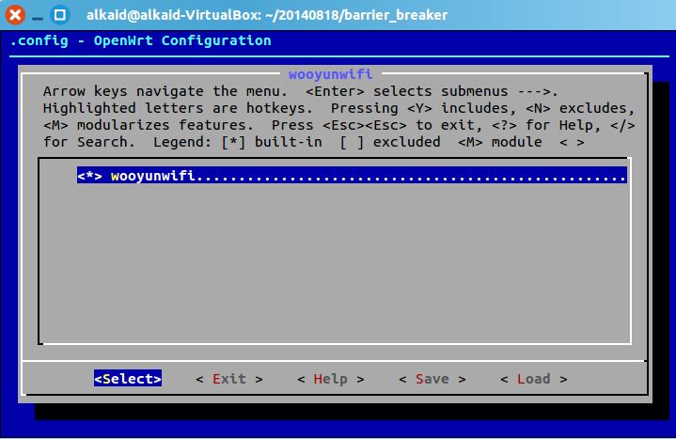The image size is (676, 439).
Task: Choose the < Exit > button
Action: [x=228, y=379]
